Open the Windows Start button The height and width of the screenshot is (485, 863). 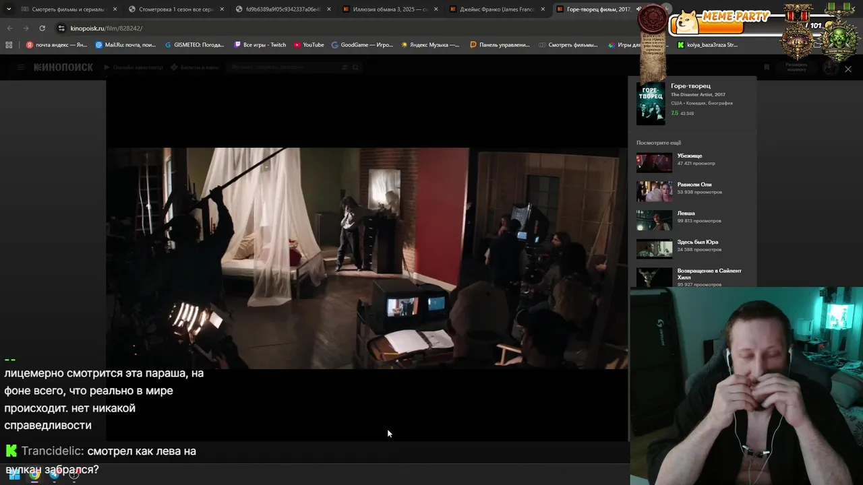pos(14,474)
